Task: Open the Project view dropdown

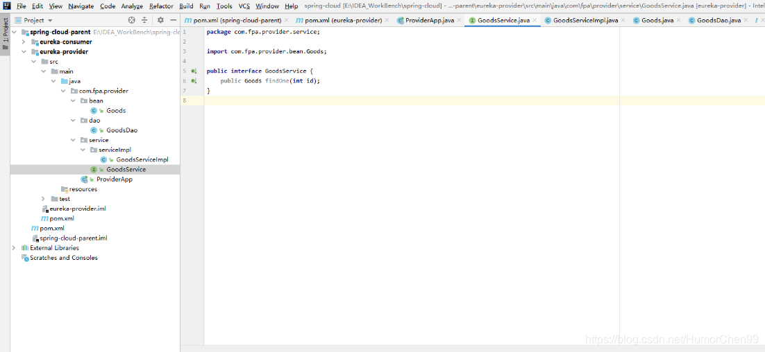Action: [34, 21]
